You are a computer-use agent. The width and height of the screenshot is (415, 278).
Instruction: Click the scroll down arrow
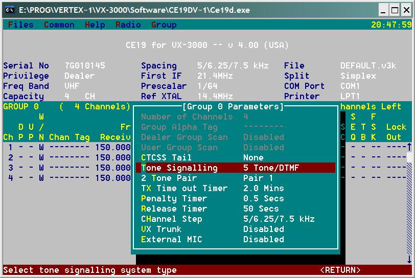click(409, 260)
